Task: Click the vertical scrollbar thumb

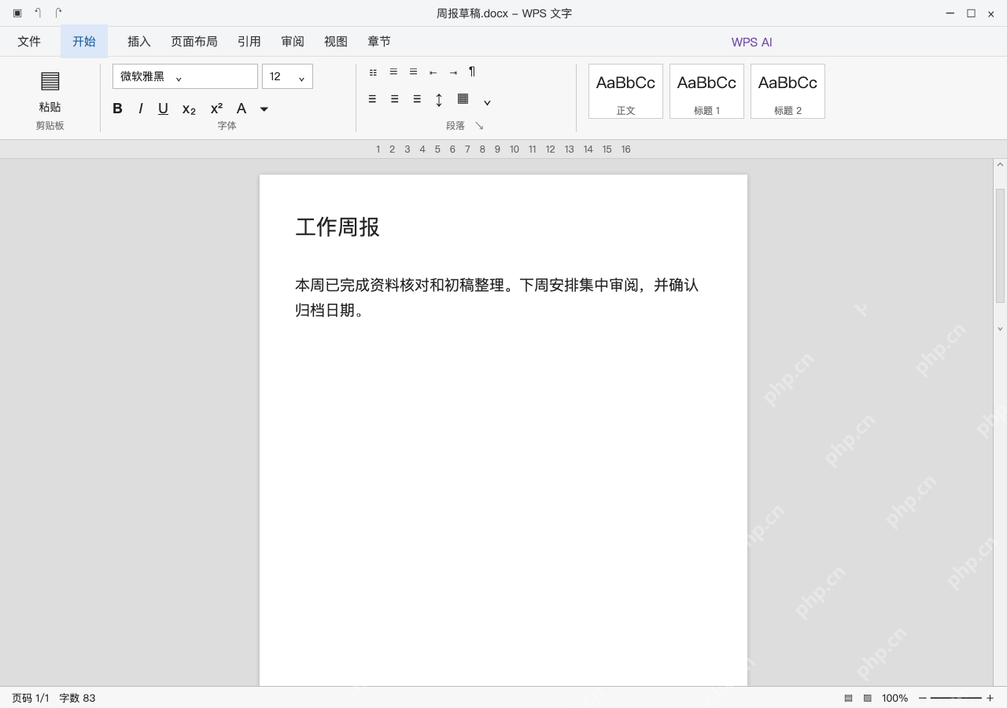Action: pyautogui.click(x=1000, y=245)
